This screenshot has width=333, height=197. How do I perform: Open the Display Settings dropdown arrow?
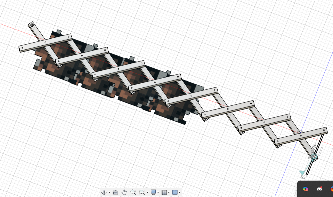coord(158,193)
